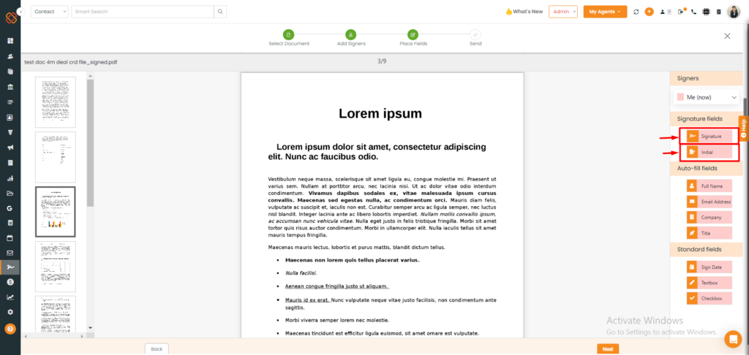The image size is (749, 355).
Task: Open the highlighted third page thumbnail
Action: (56, 211)
